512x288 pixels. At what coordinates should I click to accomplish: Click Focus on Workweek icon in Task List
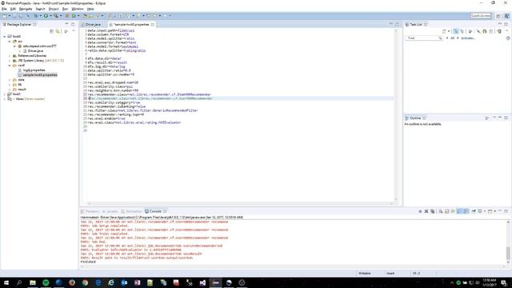tap(470, 31)
